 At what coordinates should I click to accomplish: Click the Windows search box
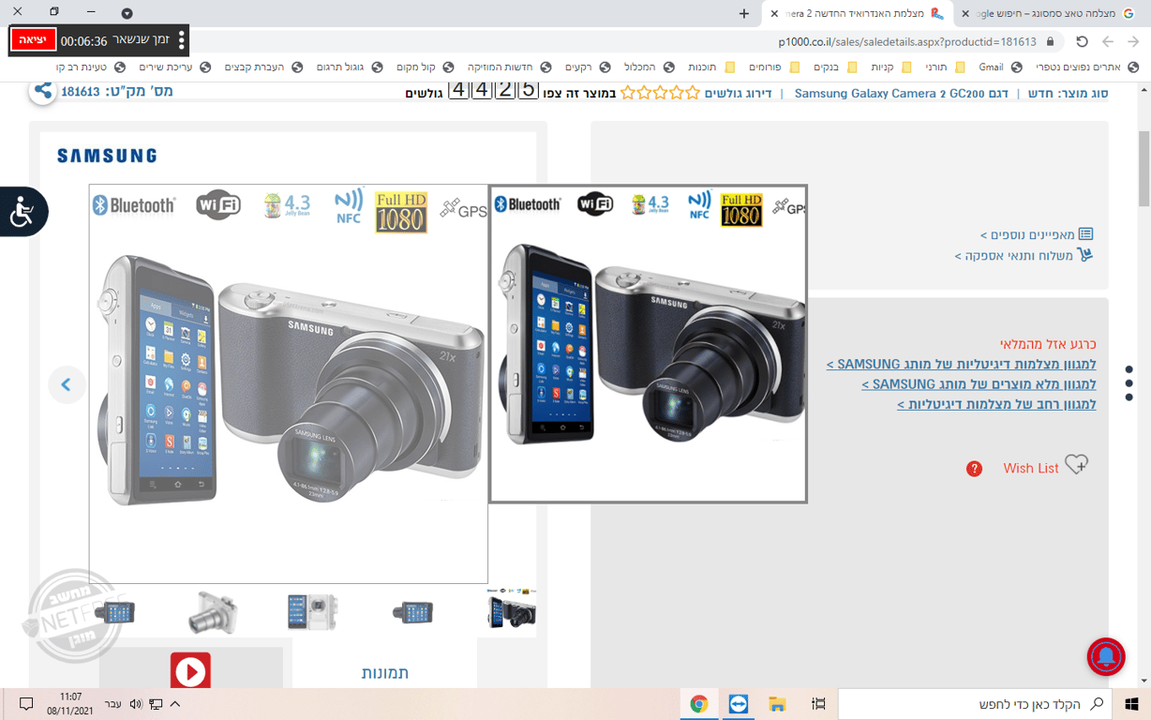pos(973,703)
